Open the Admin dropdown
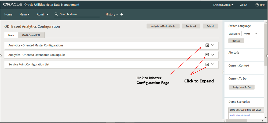 43,14
